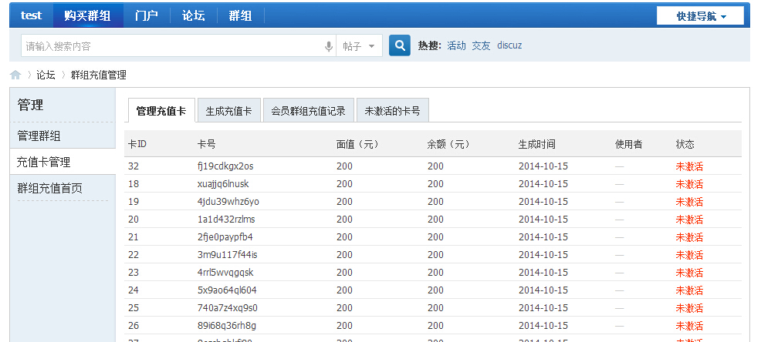Click balance 200 for card 25
Viewport: 761px width, 342px height.
click(x=436, y=307)
